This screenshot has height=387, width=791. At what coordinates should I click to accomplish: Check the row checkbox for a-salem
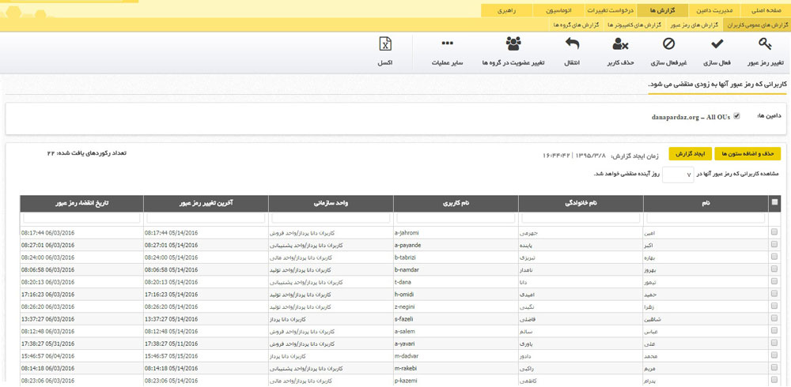click(774, 331)
